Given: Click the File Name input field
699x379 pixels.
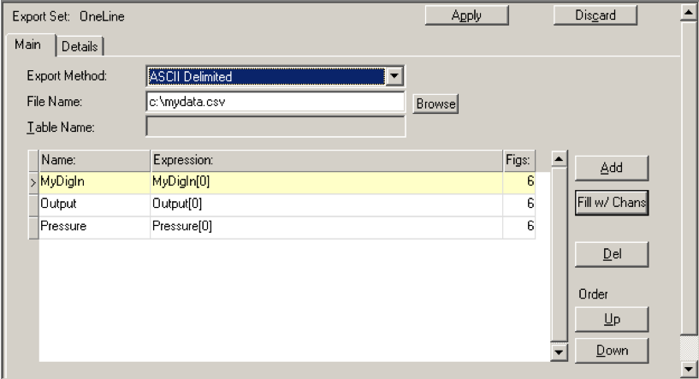Looking at the screenshot, I should tap(275, 103).
